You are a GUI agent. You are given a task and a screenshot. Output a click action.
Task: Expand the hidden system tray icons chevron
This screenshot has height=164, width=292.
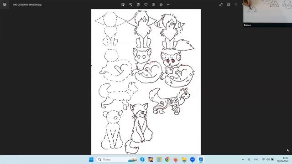(x=243, y=159)
